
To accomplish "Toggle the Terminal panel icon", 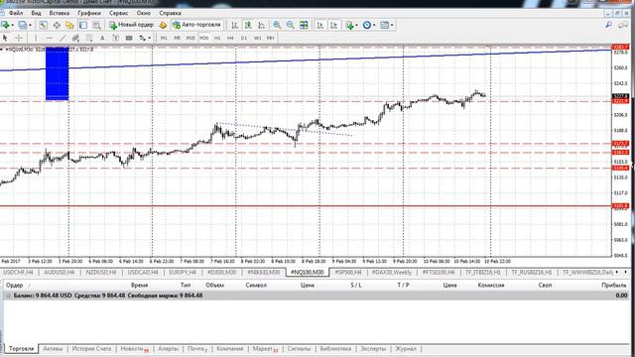I will (x=83, y=25).
